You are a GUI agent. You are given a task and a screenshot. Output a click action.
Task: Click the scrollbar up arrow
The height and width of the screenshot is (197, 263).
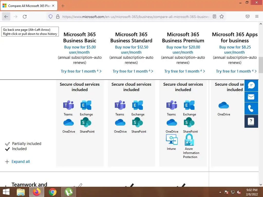[x=261, y=24]
